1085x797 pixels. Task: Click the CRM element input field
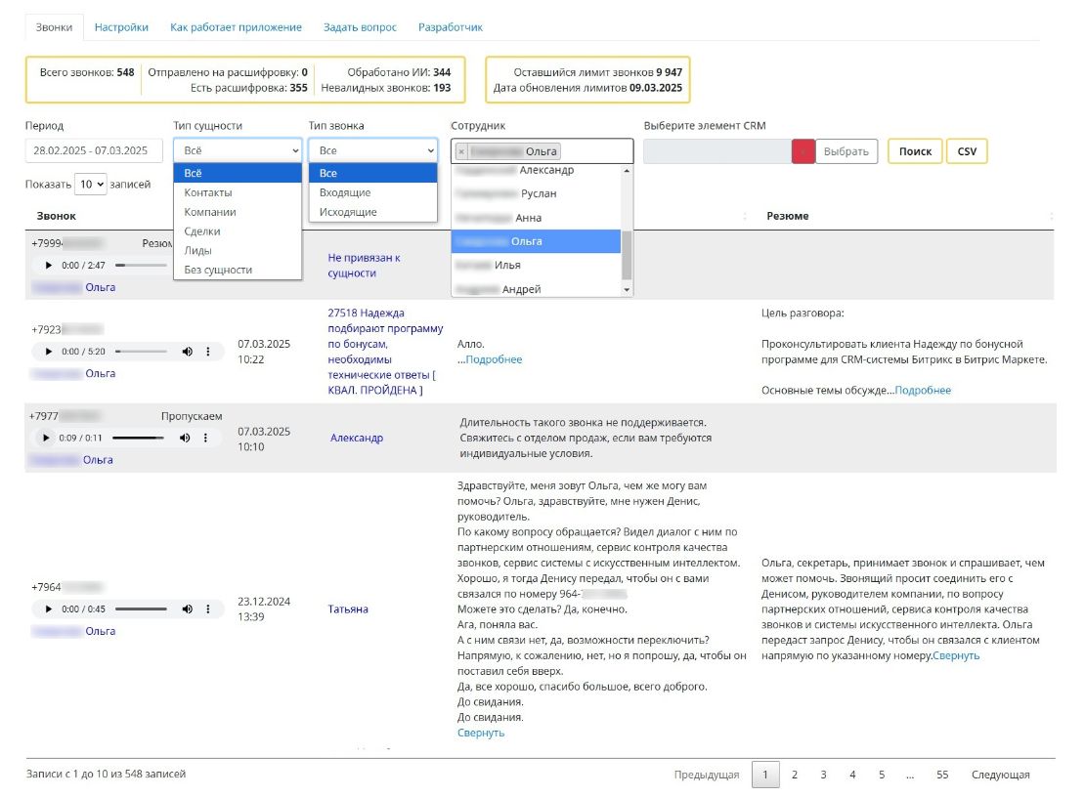pos(717,151)
